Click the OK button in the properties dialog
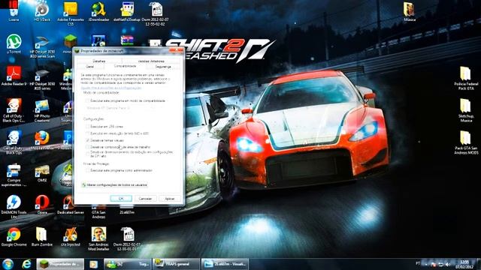 tap(121, 199)
